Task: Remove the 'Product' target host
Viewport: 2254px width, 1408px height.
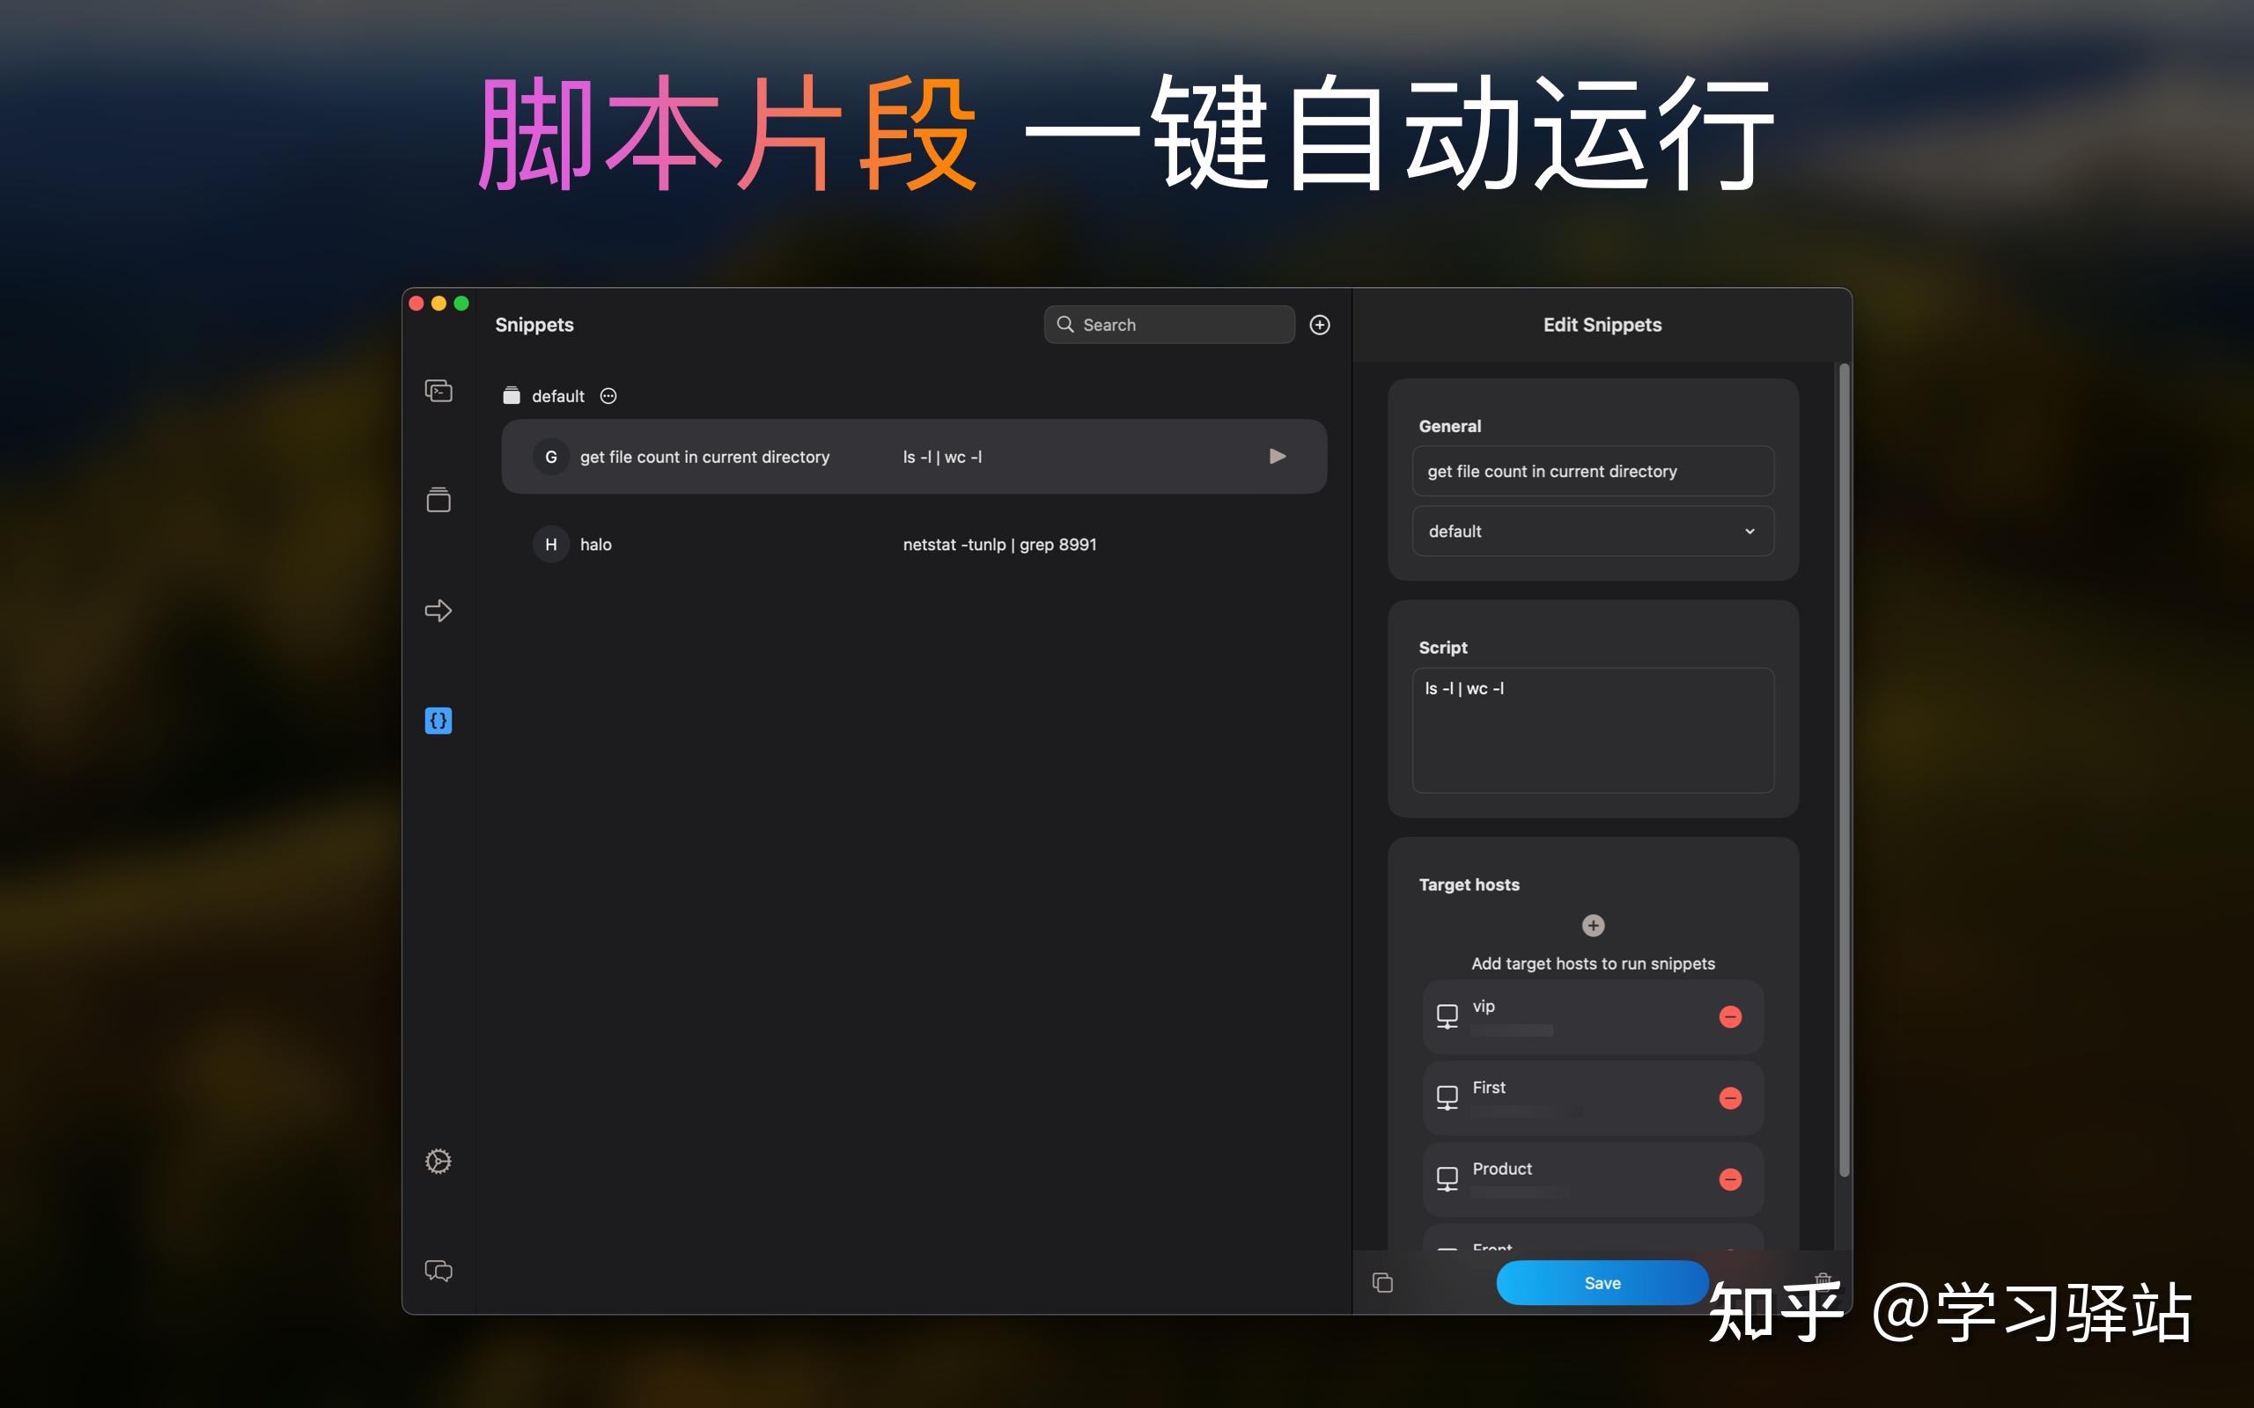Action: point(1729,1179)
